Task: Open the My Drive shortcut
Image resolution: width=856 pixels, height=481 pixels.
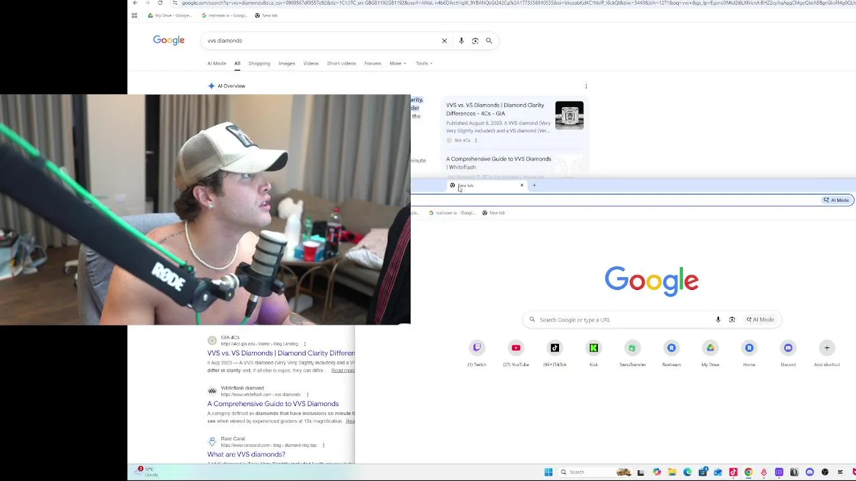Action: coord(710,352)
